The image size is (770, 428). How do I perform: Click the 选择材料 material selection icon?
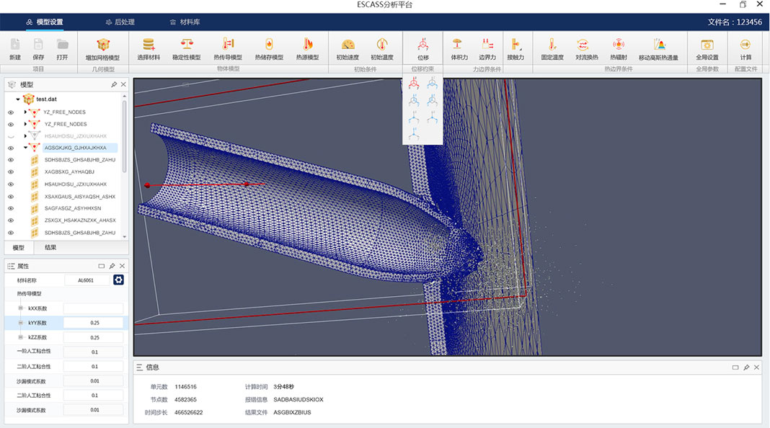point(149,45)
